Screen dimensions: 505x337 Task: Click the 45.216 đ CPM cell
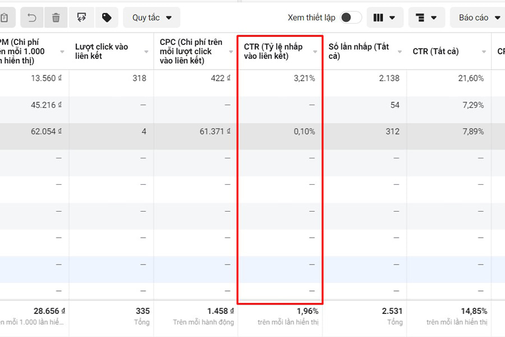click(x=44, y=105)
